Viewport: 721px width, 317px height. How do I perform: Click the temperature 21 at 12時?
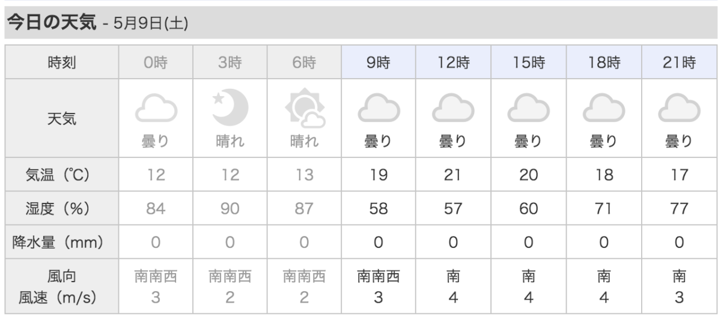click(454, 175)
